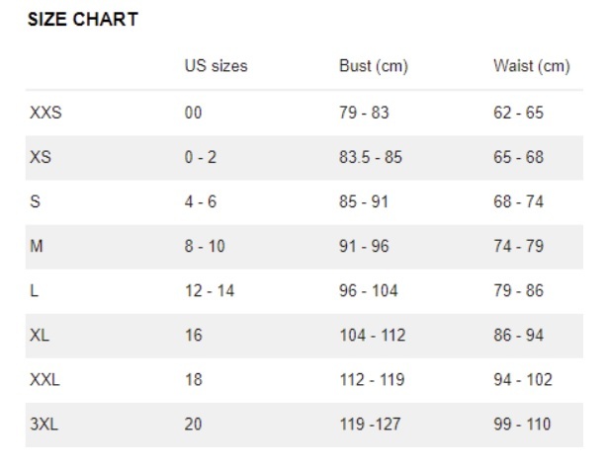Click the XXS size row label
Image resolution: width=608 pixels, height=466 pixels.
click(45, 113)
